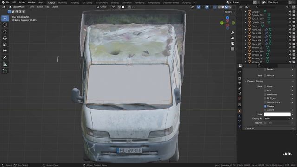Open the Scene properties tab

[x=239, y=93]
